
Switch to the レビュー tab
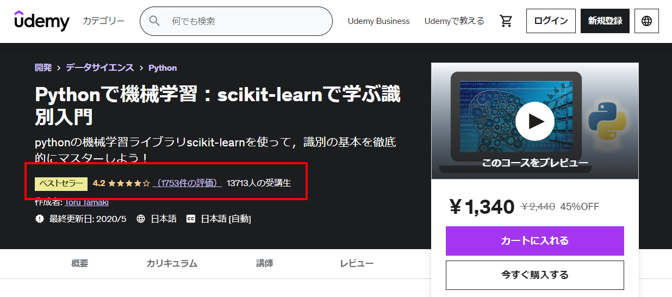357,264
